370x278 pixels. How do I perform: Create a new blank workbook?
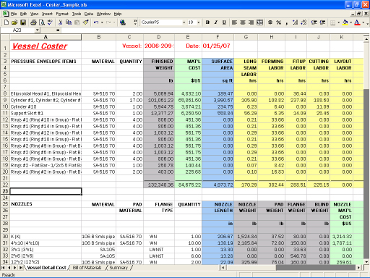point(7,22)
